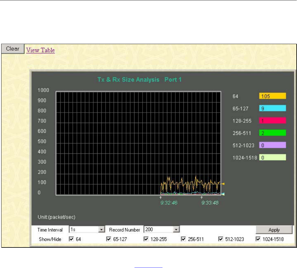Toggle the 64 byte size checkbox

tap(71, 239)
